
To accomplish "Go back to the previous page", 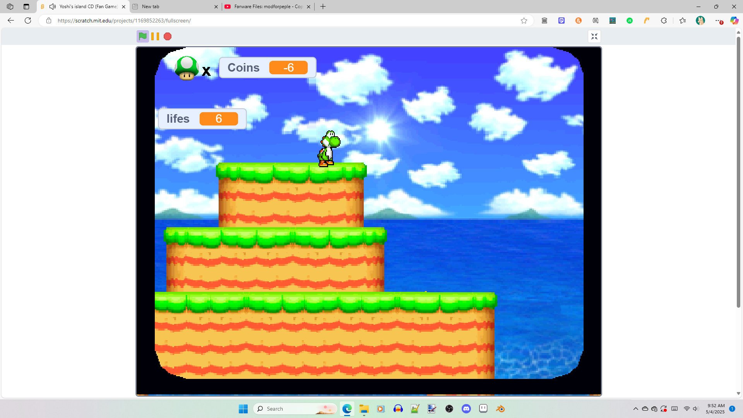I will tap(11, 21).
